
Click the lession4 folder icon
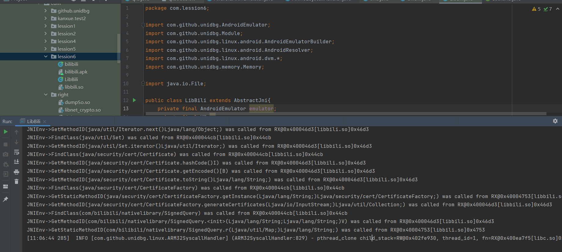54,41
